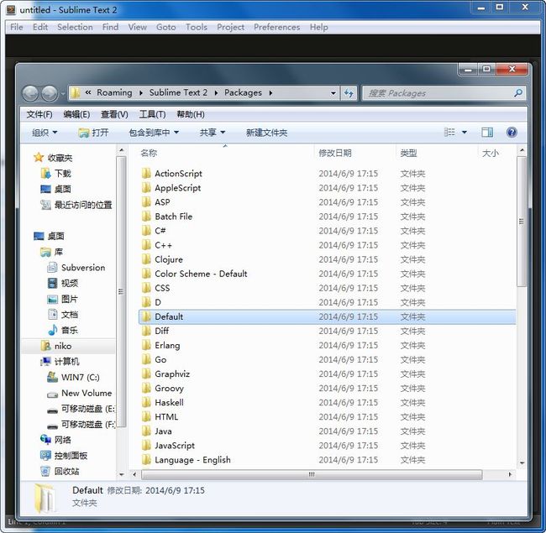Click the Sublime Text title bar app icon
Viewport: 546px width, 533px height.
[11, 9]
